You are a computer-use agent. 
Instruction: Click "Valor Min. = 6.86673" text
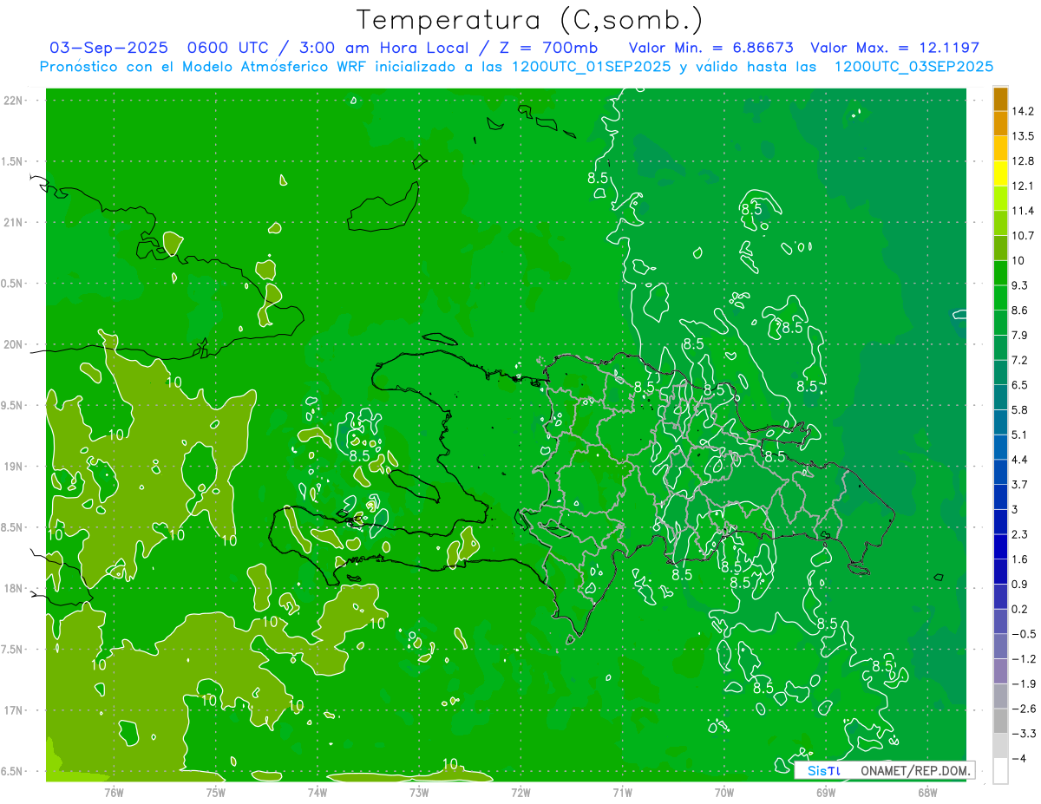[x=710, y=48]
